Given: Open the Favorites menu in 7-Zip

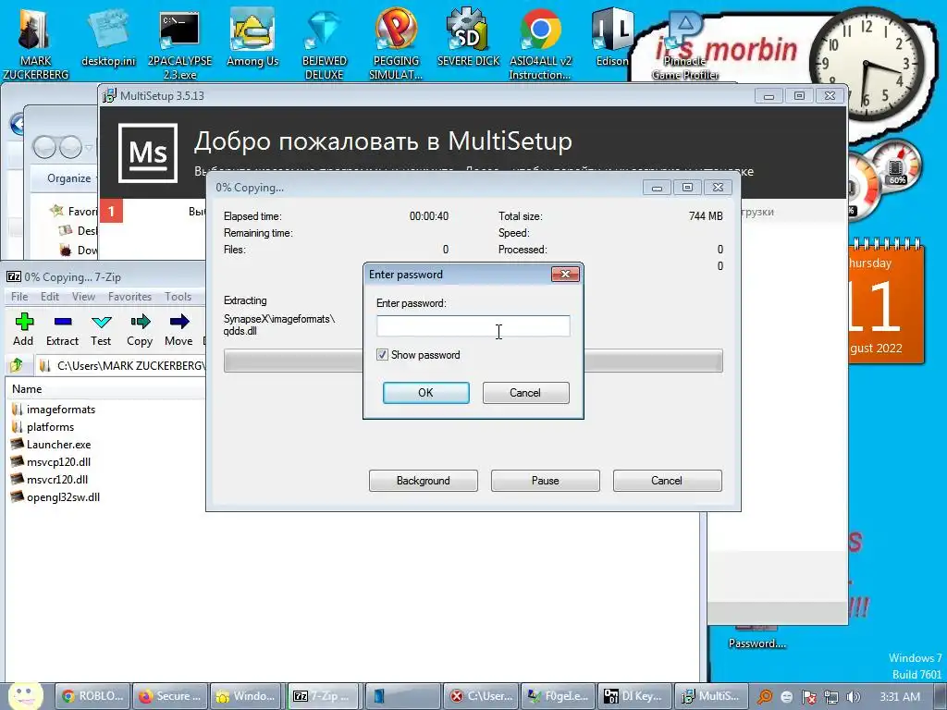Looking at the screenshot, I should click(x=129, y=297).
